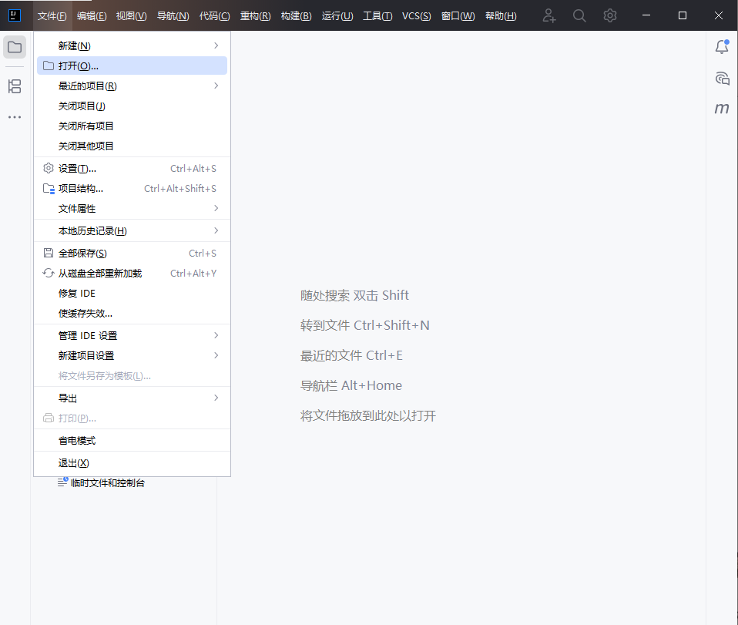Open the 编辑(E) menu in the menu bar
This screenshot has width=738, height=625.
(92, 16)
